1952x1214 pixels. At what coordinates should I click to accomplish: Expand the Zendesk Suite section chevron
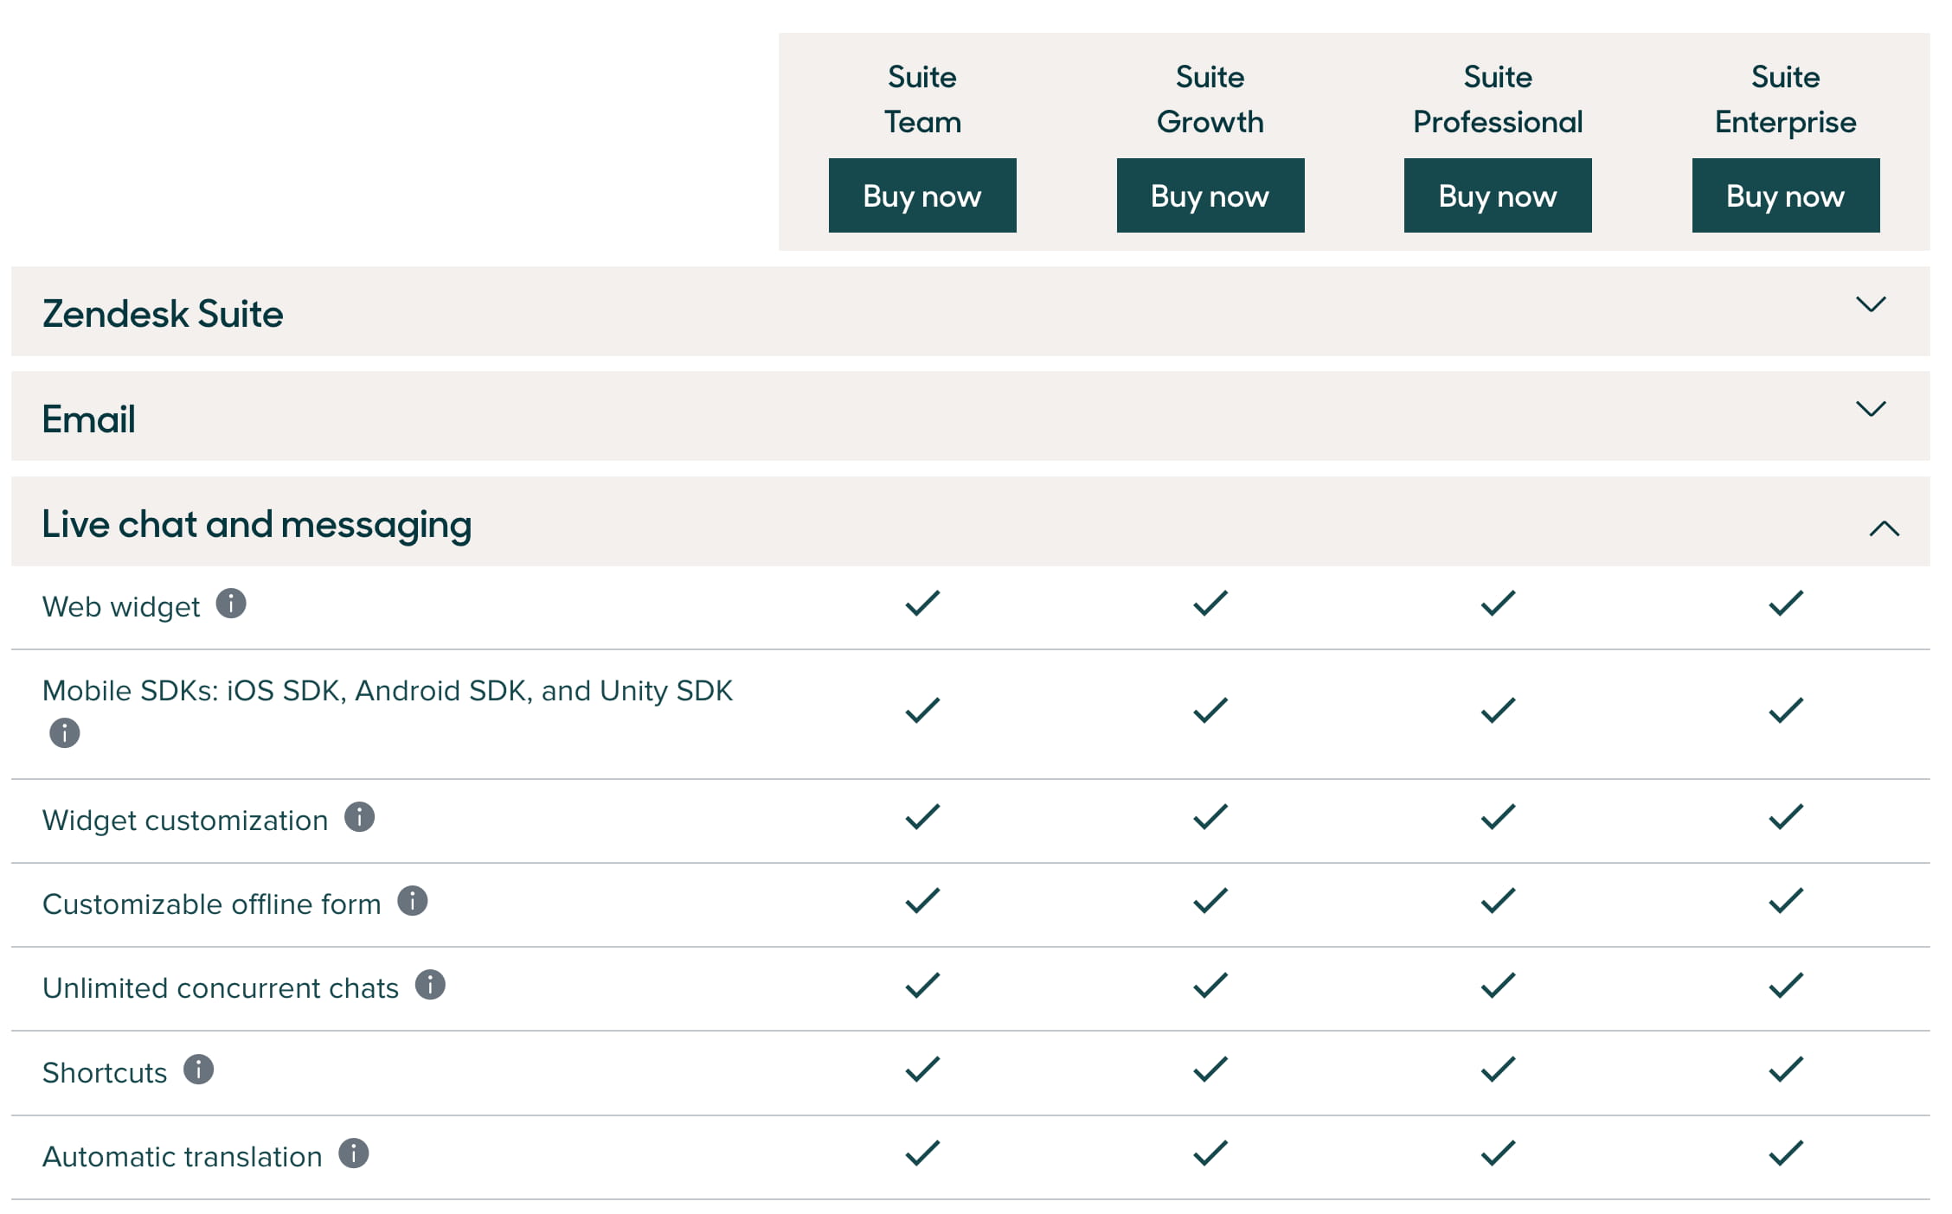(x=1871, y=304)
